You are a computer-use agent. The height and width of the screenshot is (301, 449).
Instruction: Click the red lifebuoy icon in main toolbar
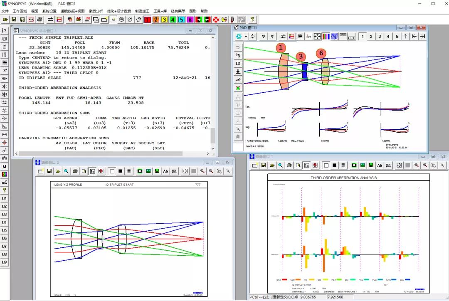pyautogui.click(x=216, y=20)
